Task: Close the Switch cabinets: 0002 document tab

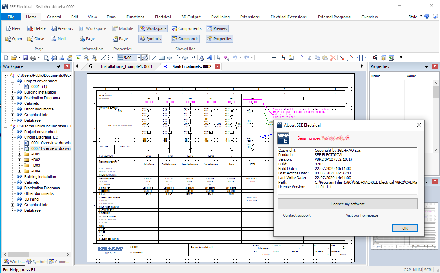Action: click(x=217, y=66)
